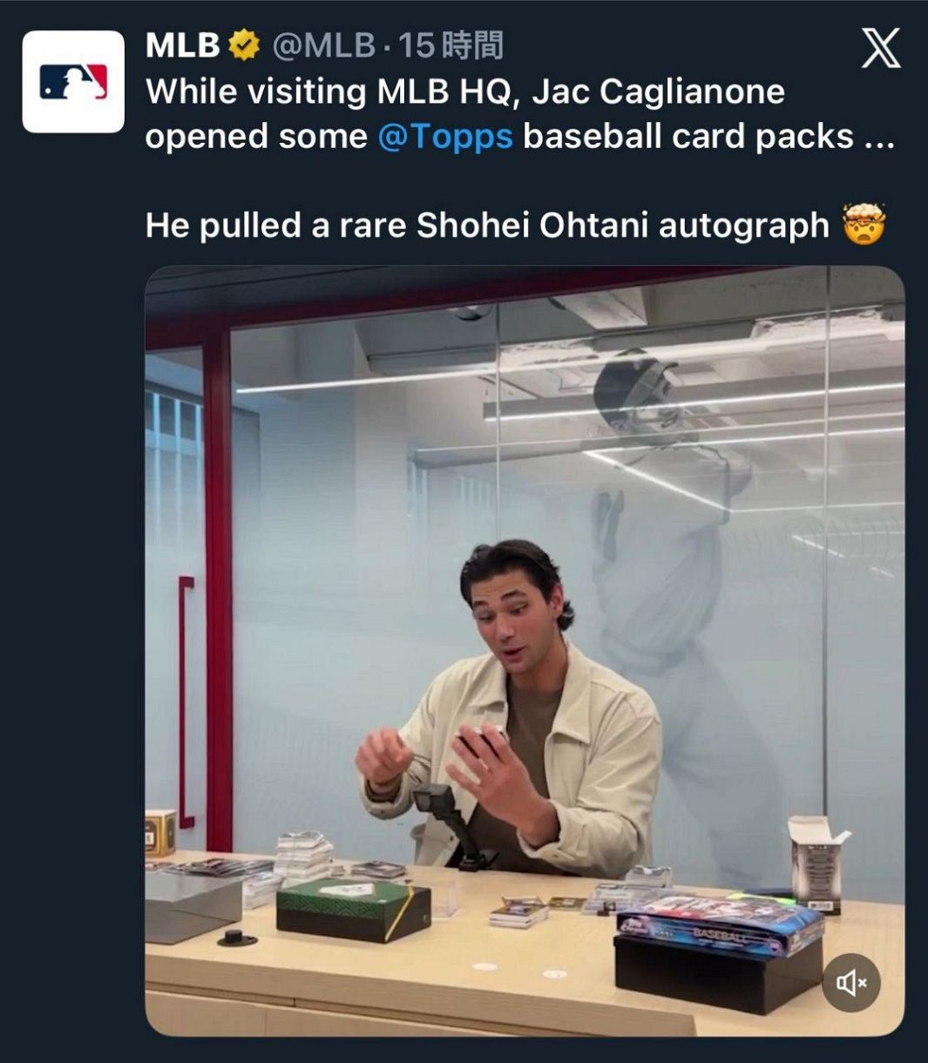Tap the X logo icon
Image resolution: width=928 pixels, height=1063 pixels.
881,48
